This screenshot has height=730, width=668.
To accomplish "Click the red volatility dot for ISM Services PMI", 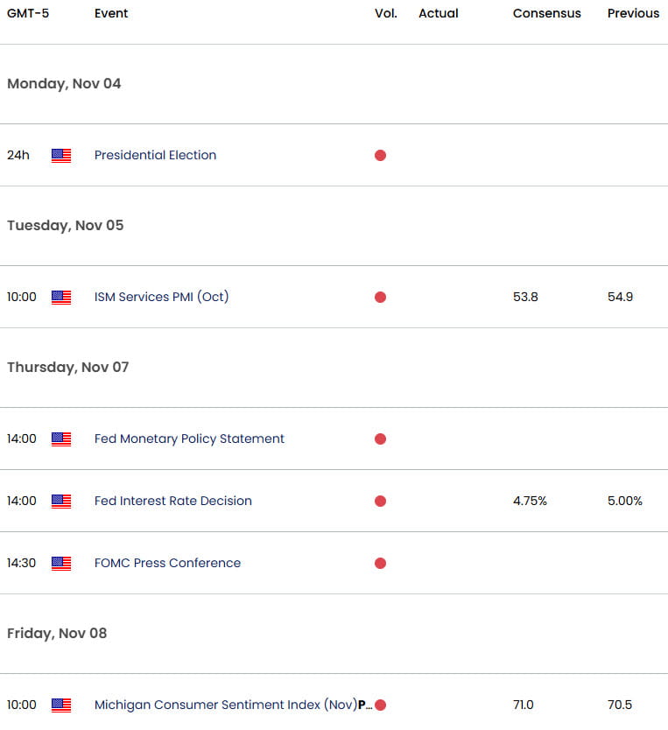I will (x=380, y=297).
